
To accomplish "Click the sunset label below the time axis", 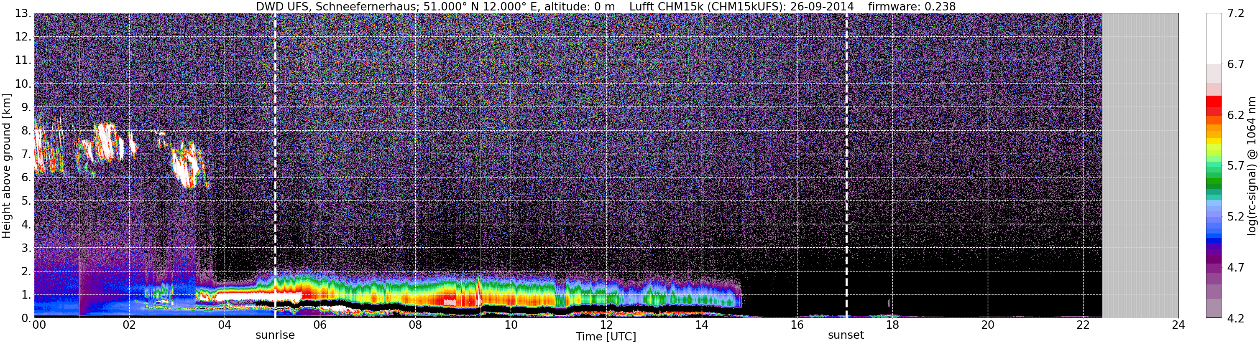I will (x=846, y=335).
